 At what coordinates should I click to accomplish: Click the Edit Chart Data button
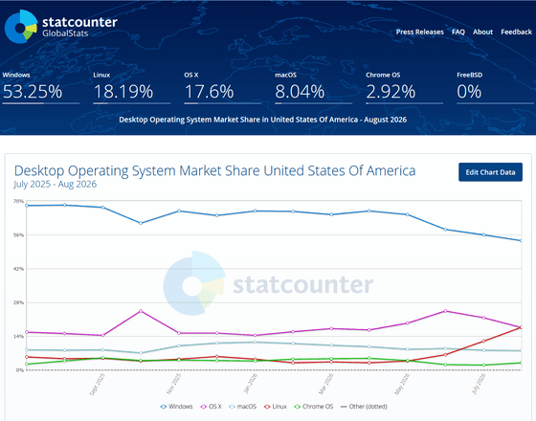click(x=490, y=172)
